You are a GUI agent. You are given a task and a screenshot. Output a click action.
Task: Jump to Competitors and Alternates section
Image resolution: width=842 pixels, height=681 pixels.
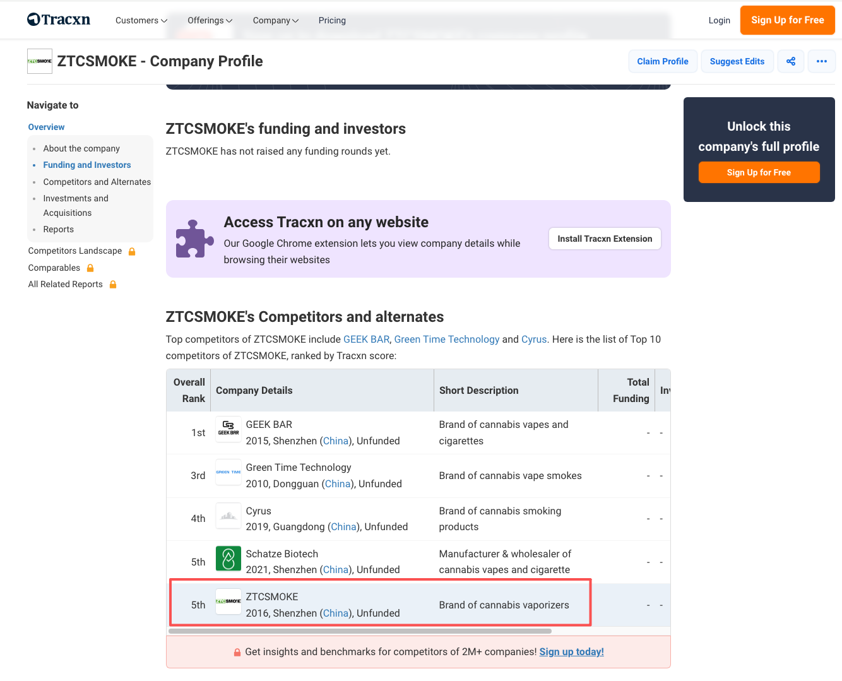97,182
